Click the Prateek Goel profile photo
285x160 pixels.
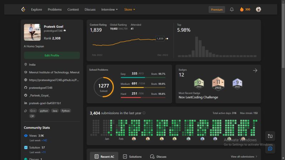pos(32,32)
